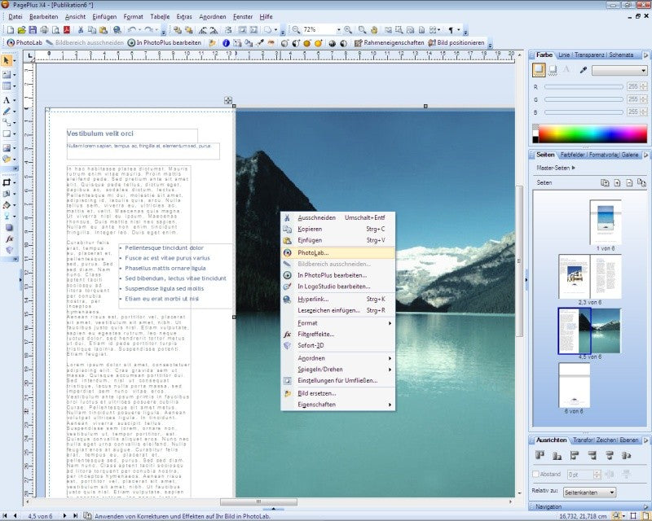The height and width of the screenshot is (521, 652).
Task: Open the Galerie tab
Action: 630,155
